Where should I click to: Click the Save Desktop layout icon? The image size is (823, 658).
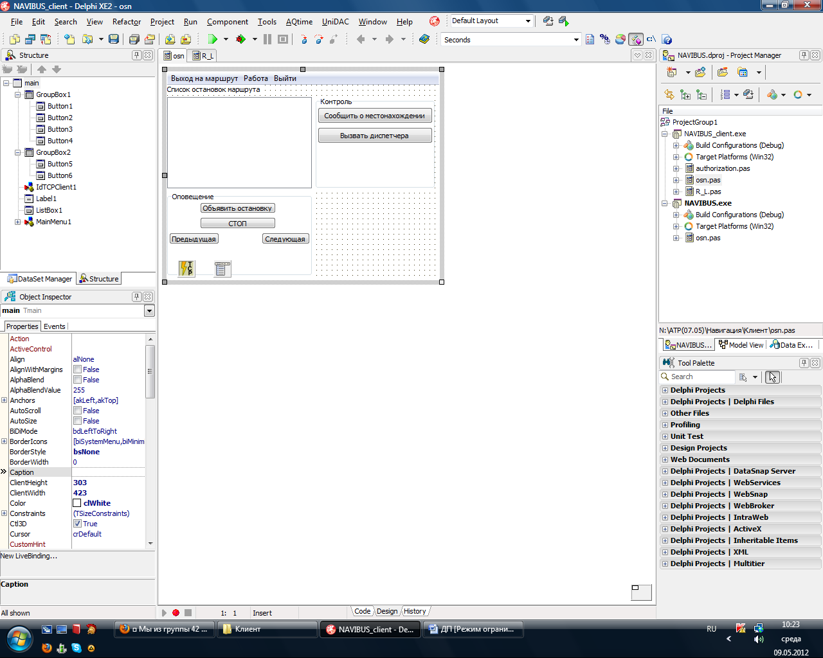tap(548, 21)
